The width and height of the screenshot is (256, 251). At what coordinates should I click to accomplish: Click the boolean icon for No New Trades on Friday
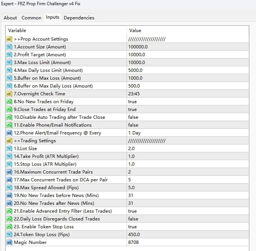(9, 102)
